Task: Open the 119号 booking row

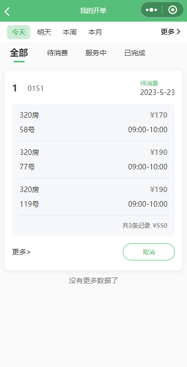Action: 93,197
